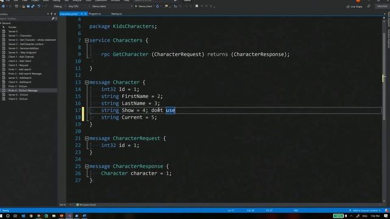The height and width of the screenshot is (219, 390).
Task: Select 'Proto 4 - DoSum Message' item
Action: pyautogui.click(x=23, y=91)
